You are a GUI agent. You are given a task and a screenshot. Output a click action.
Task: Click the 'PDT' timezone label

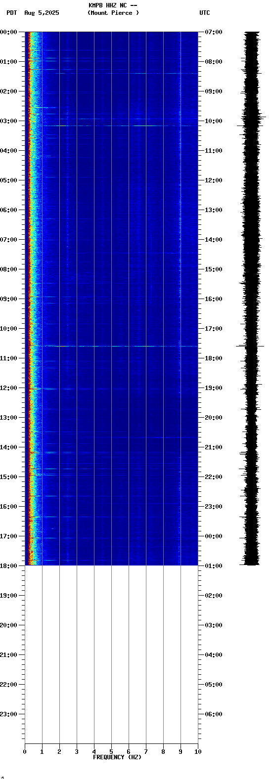(11, 13)
